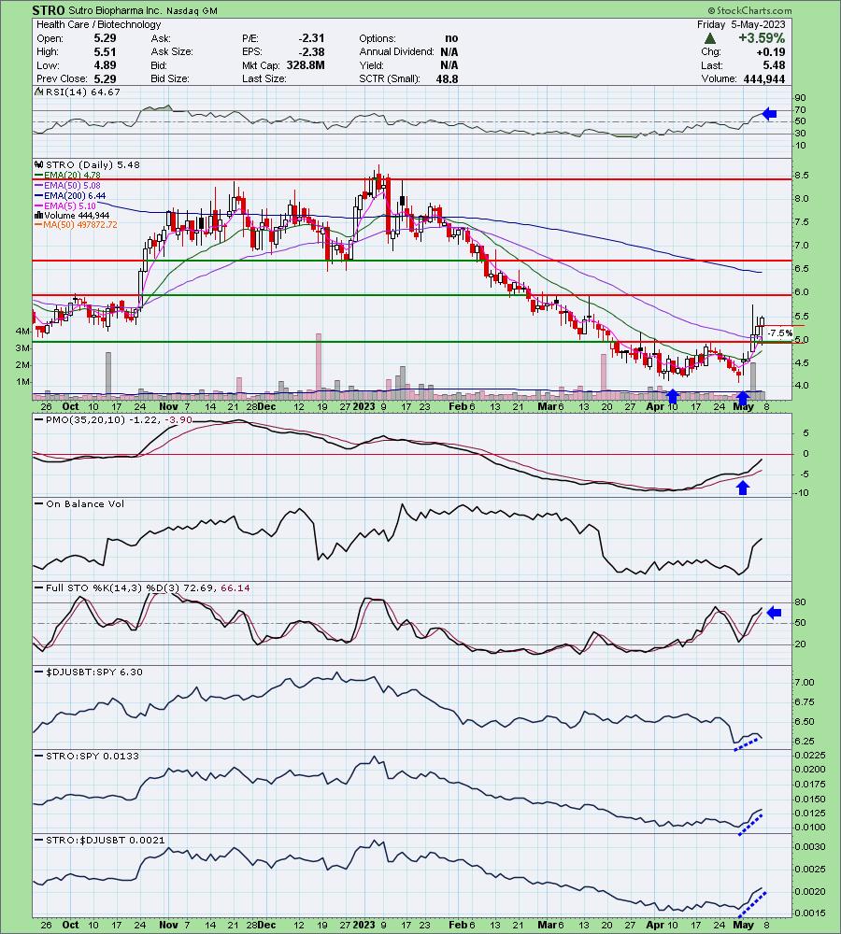This screenshot has width=841, height=934.
Task: Click the header Volume value 444,944
Action: (764, 78)
